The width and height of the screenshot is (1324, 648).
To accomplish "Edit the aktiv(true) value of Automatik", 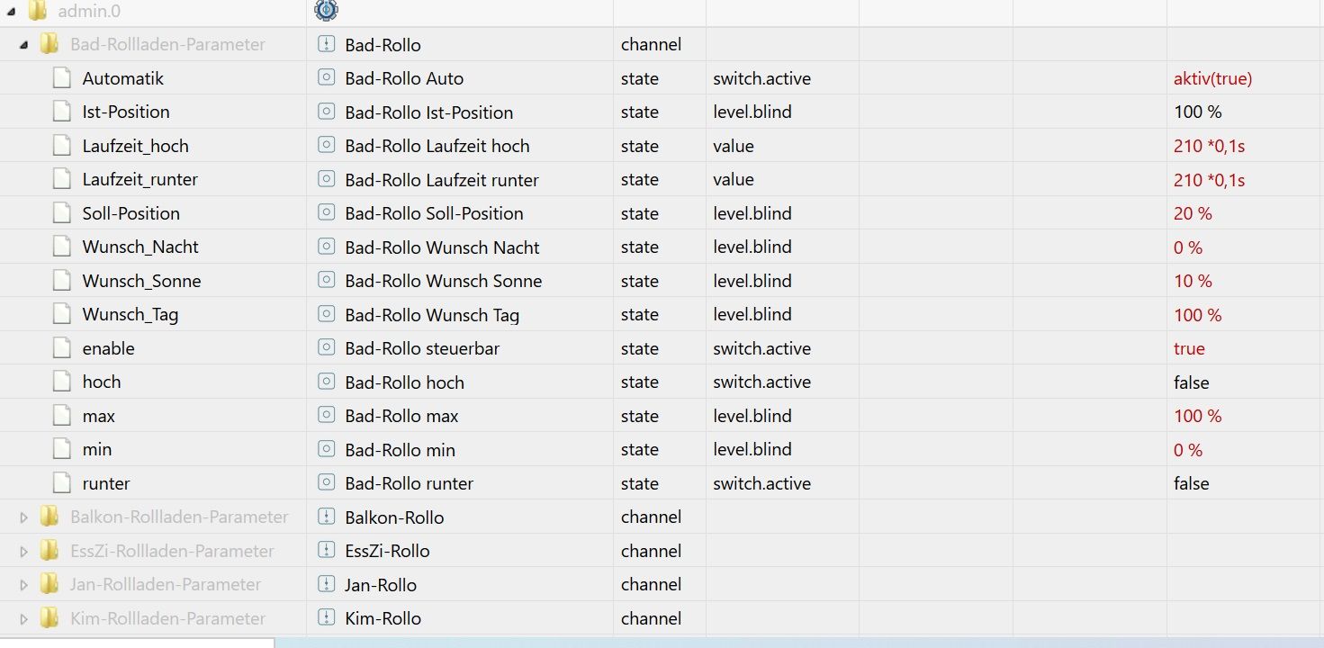I will (x=1212, y=78).
